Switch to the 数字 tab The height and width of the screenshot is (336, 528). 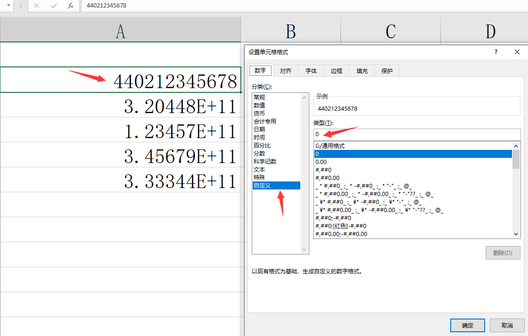point(260,70)
